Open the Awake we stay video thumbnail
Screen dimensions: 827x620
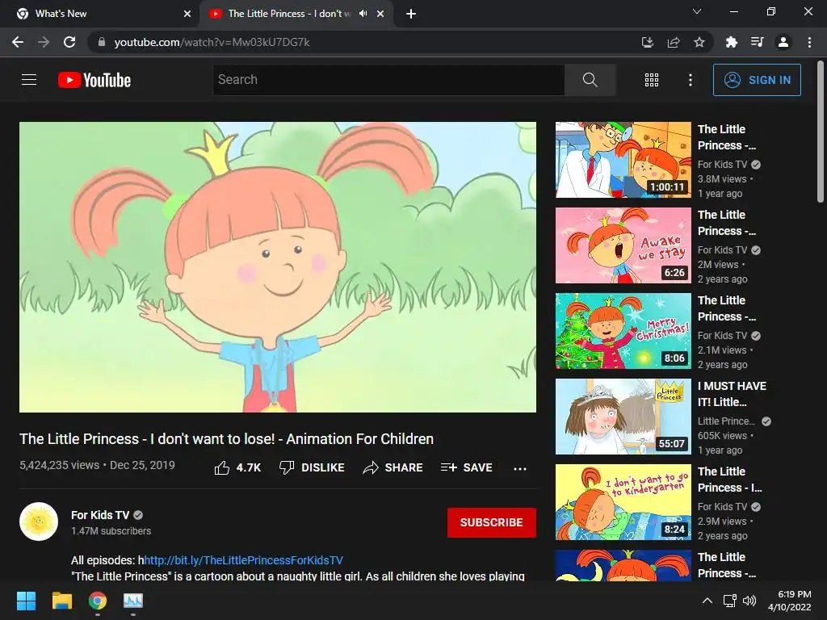tap(623, 245)
